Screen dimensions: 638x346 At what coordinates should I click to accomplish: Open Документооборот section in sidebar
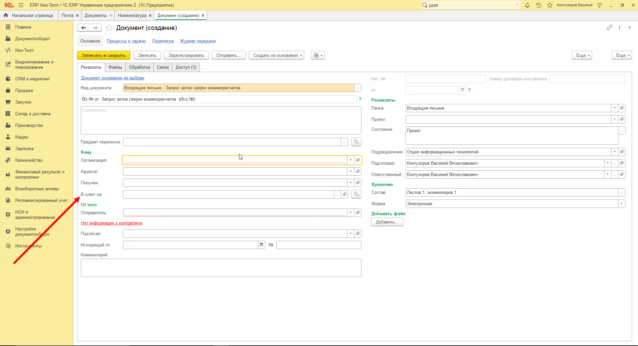click(33, 39)
